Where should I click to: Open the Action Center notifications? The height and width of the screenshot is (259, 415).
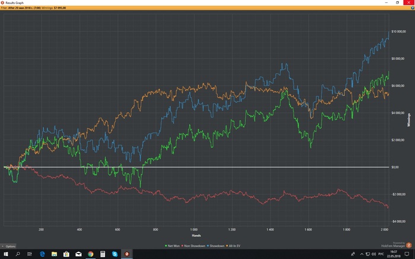pos(407,254)
